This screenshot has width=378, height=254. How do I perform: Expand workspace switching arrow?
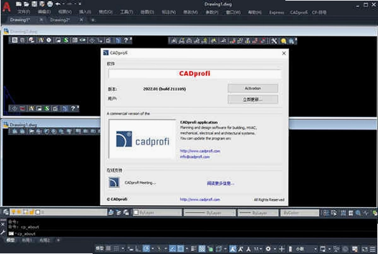pyautogui.click(x=275, y=249)
